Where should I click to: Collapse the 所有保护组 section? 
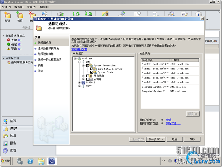pyautogui.click(x=3, y=58)
